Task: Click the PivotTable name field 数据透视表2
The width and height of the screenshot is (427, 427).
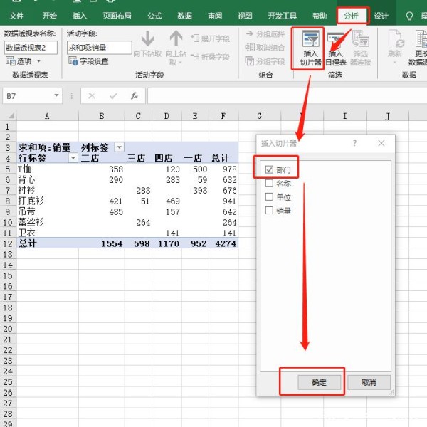Action: tap(31, 48)
